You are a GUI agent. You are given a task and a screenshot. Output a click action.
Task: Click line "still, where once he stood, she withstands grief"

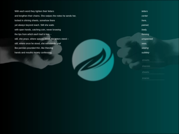[x=38, y=44]
